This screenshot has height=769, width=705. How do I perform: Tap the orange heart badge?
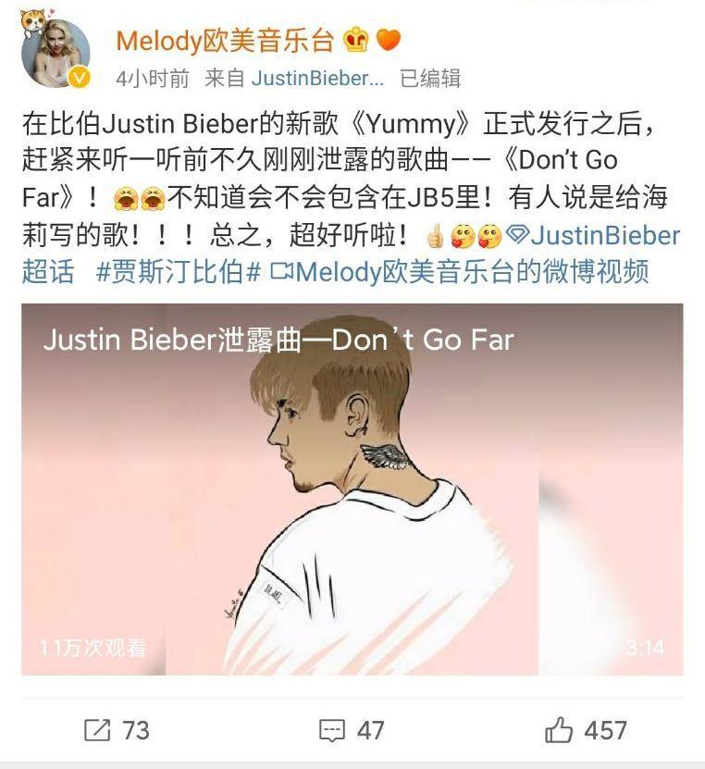(x=389, y=39)
